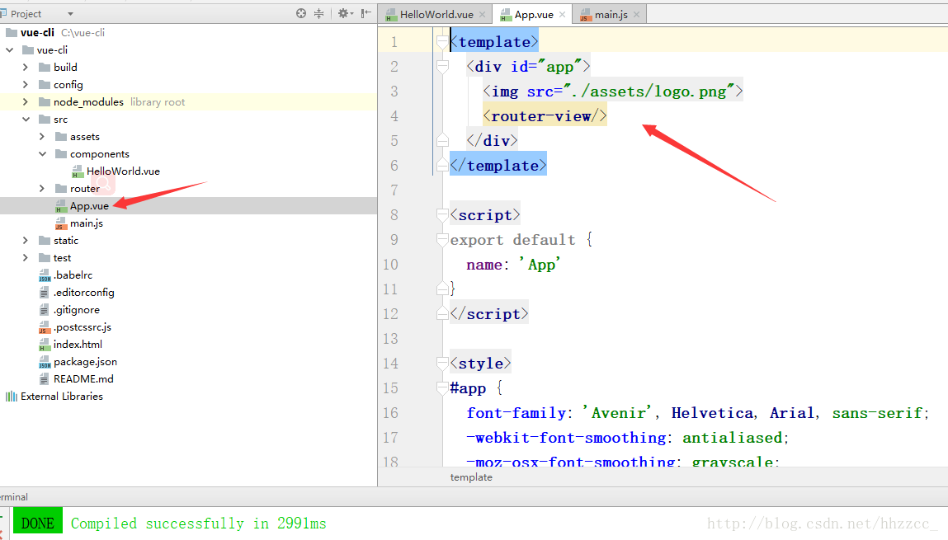The height and width of the screenshot is (540, 948).
Task: Click the template breadcrumb below editor
Action: point(471,477)
